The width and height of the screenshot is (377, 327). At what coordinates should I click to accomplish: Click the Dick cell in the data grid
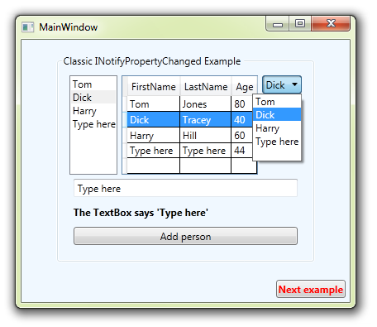point(153,120)
